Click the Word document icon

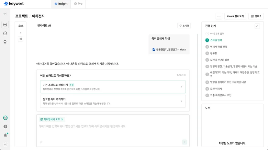tap(154, 49)
